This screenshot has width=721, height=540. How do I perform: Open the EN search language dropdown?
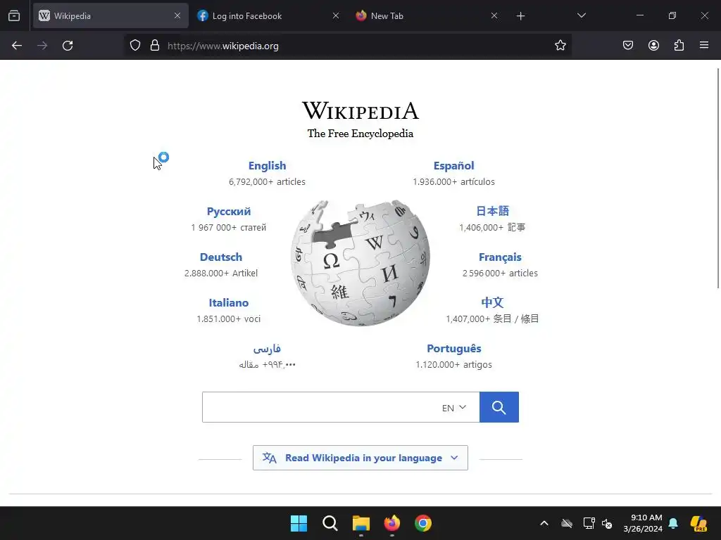point(454,408)
